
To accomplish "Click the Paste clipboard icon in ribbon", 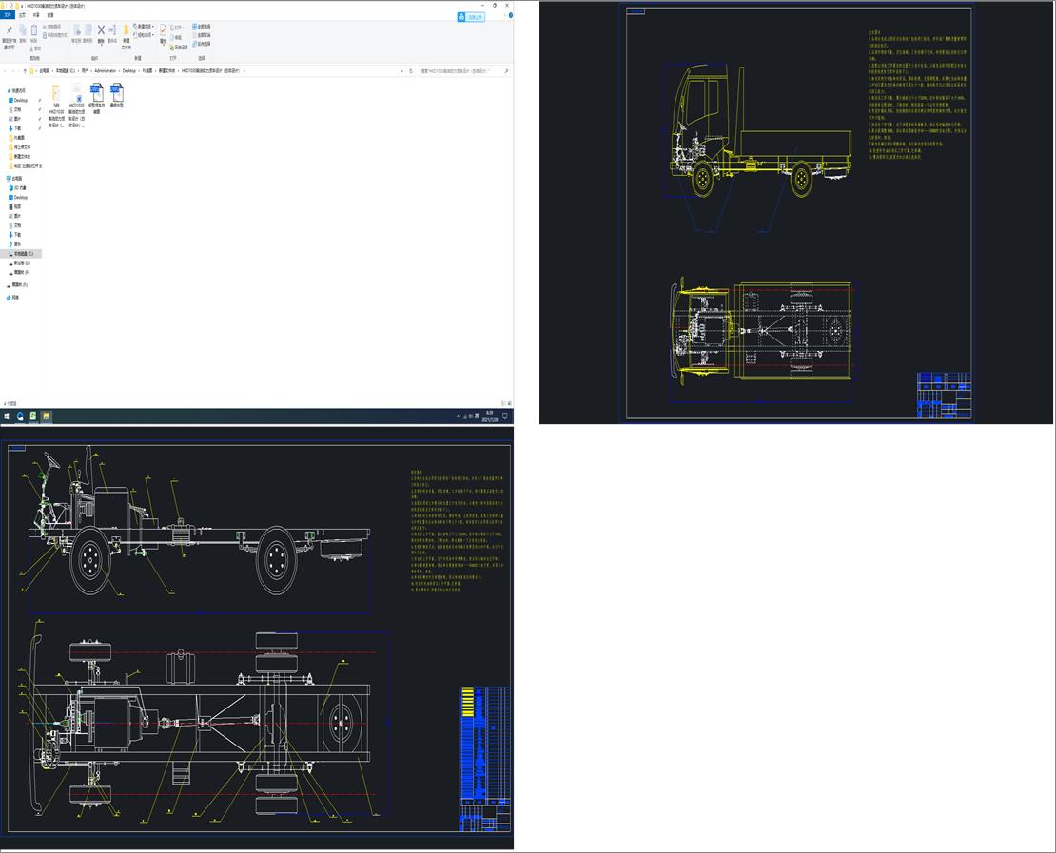I will (x=34, y=31).
